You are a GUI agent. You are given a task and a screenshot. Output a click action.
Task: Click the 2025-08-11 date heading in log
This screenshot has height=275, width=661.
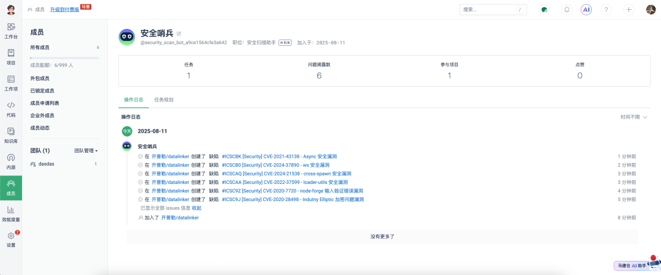[152, 131]
